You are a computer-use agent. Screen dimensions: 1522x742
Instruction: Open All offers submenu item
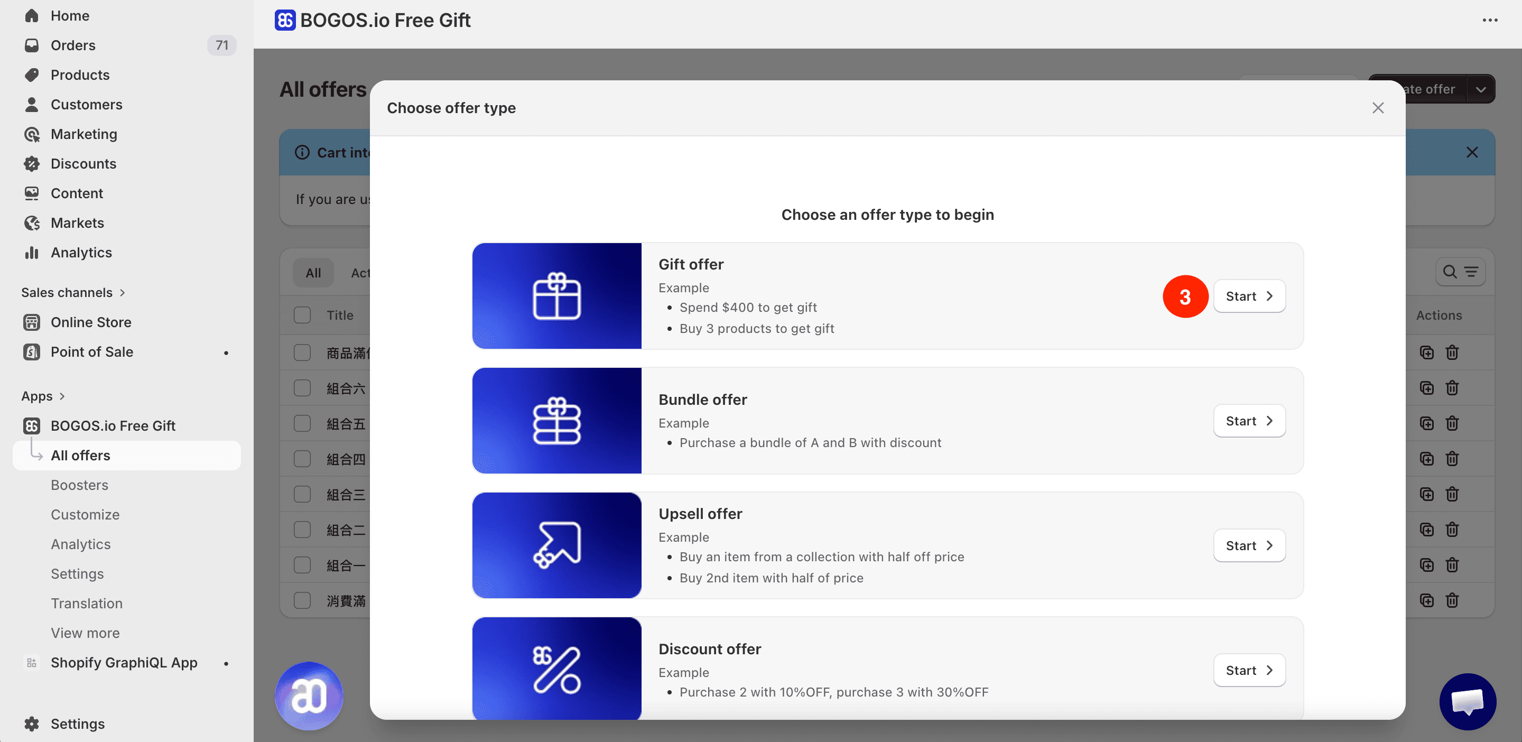126,456
